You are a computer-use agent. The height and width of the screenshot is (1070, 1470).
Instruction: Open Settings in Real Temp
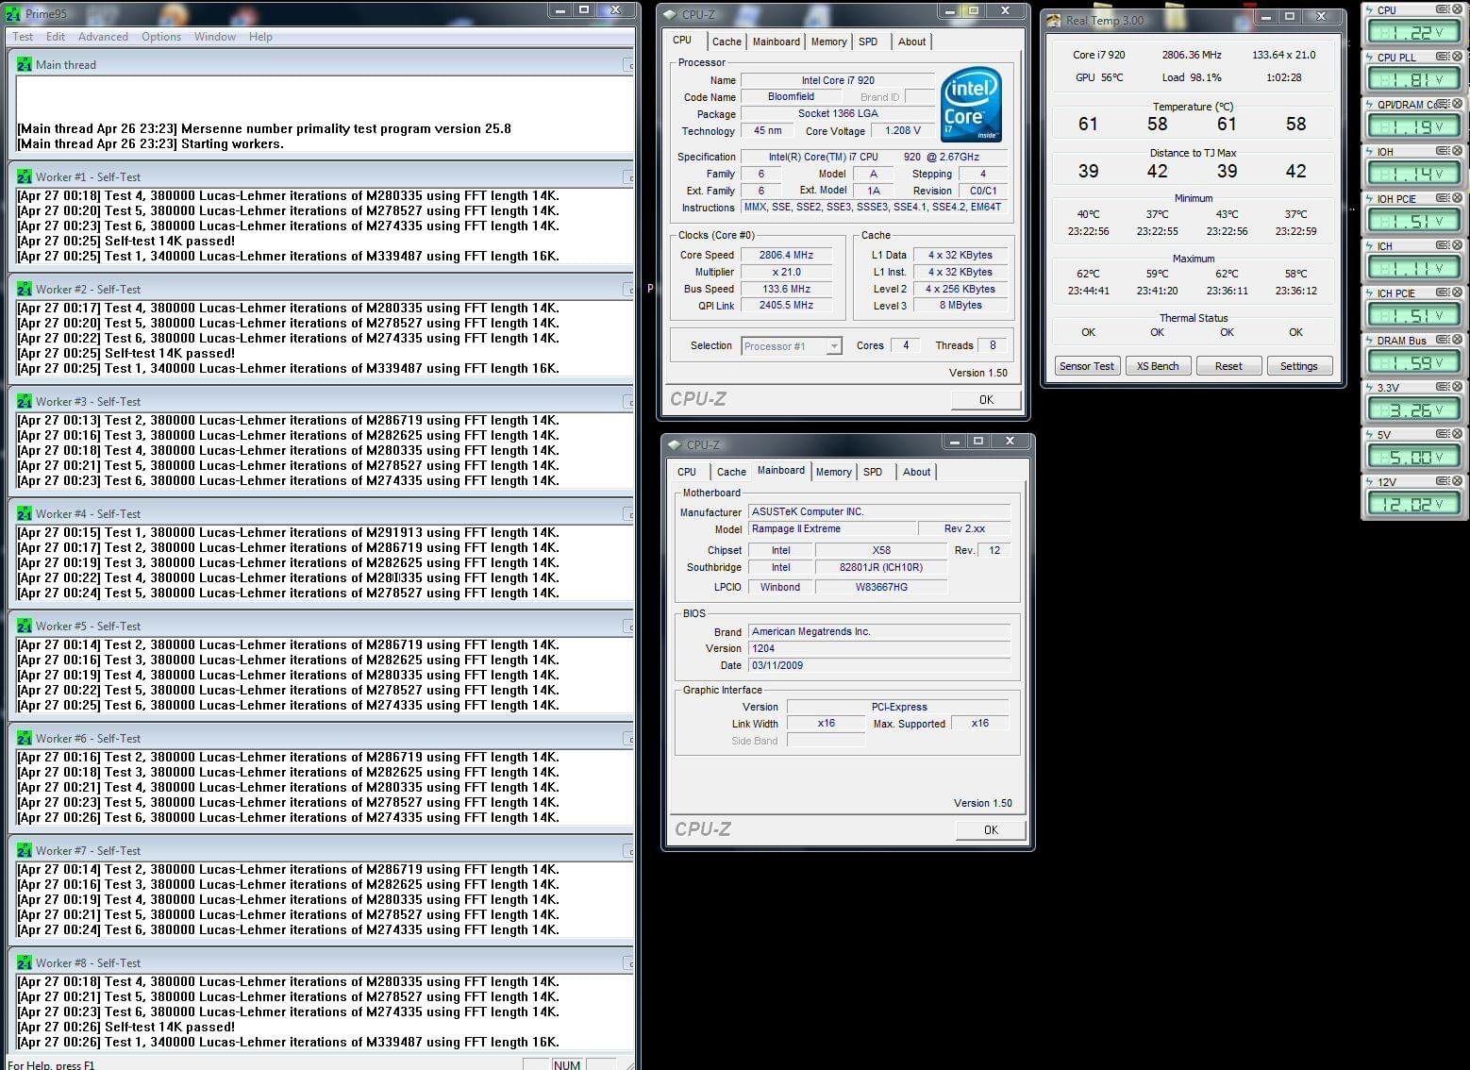click(1299, 366)
